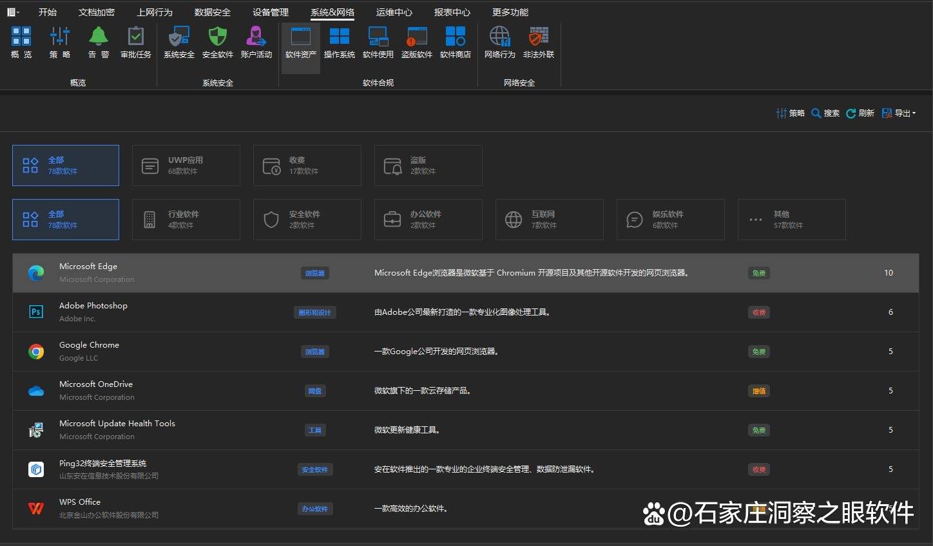
Task: Open the 概览 overview ribbon icon
Action: [x=21, y=42]
